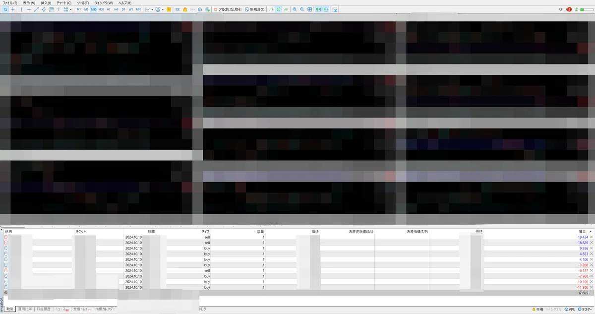The height and width of the screenshot is (314, 595).
Task: Open テスター in the status bar
Action: point(585,309)
